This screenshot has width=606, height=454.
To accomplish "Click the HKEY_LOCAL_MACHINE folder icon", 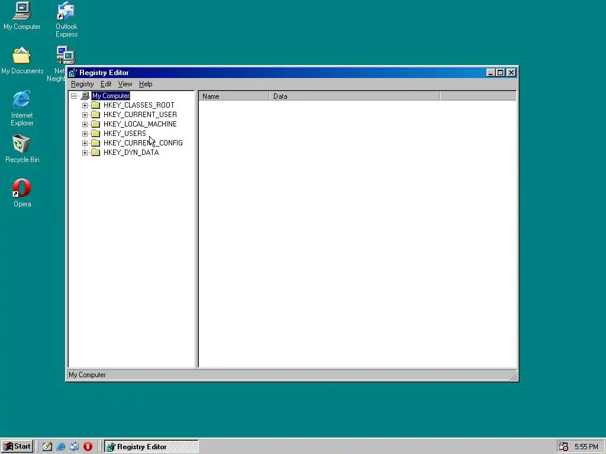I will pos(95,124).
